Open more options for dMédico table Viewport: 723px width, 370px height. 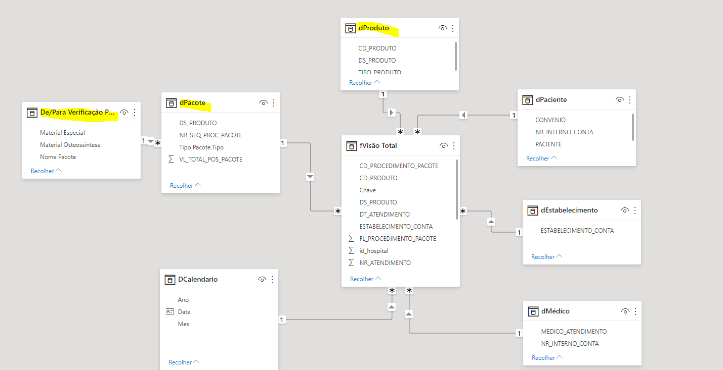pyautogui.click(x=635, y=311)
